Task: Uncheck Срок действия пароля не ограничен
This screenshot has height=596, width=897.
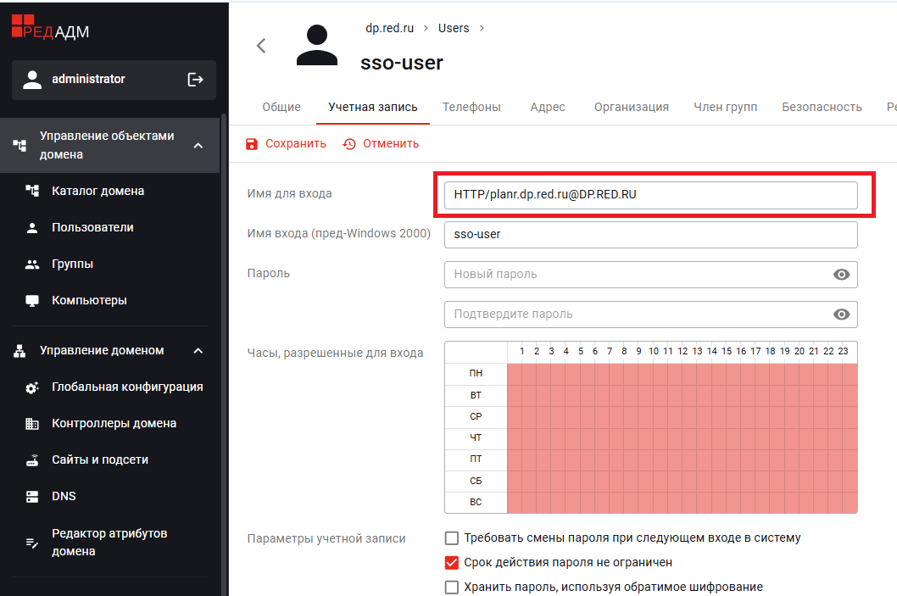Action: click(452, 562)
